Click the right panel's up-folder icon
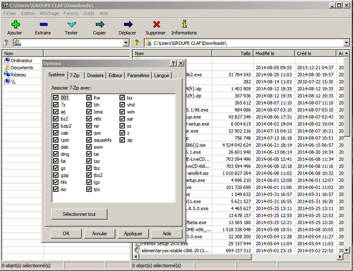Image resolution: width=353 pixels, height=271 pixels. coord(136,43)
